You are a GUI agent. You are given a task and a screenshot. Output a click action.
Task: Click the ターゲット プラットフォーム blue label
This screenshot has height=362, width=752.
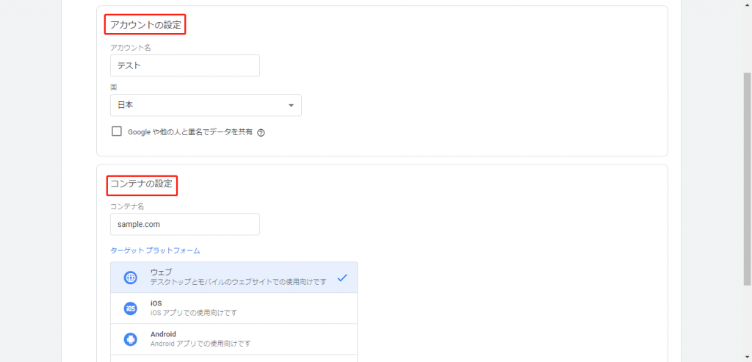[156, 251]
